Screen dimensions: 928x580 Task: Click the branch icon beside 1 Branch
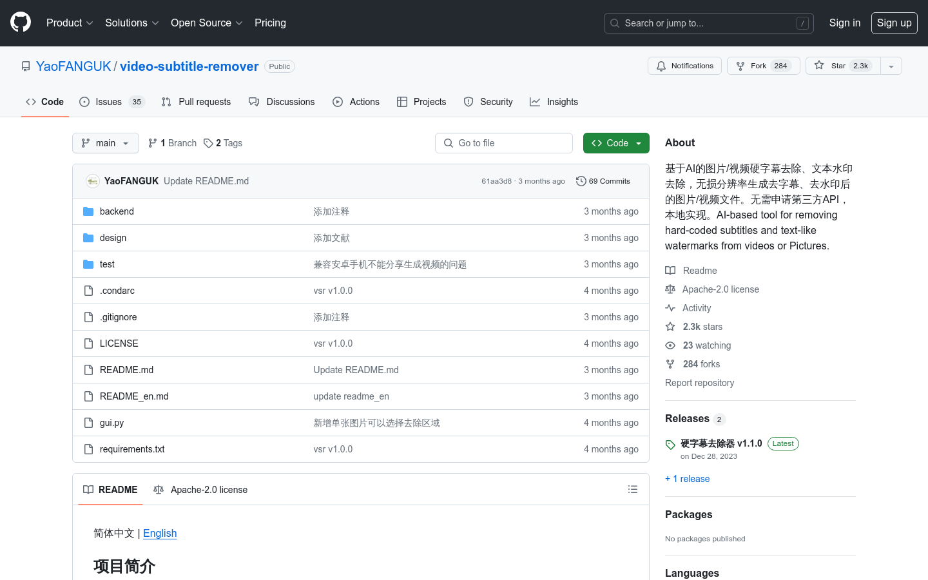point(153,143)
